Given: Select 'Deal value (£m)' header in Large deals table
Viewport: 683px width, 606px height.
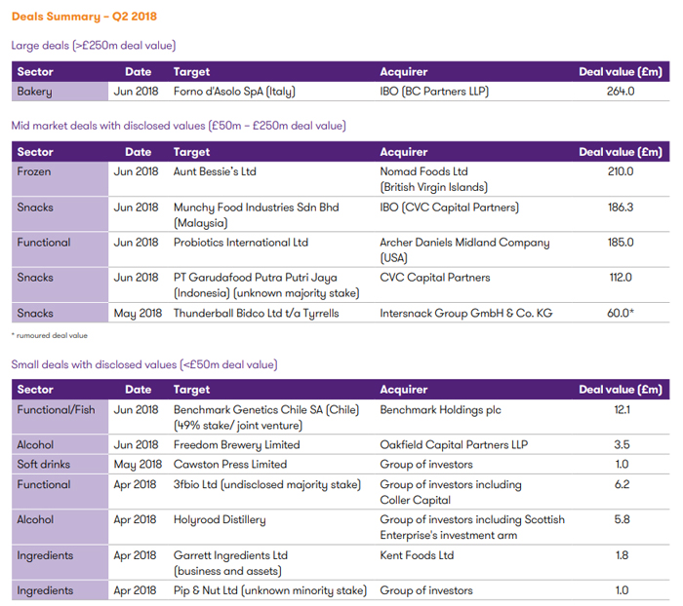Looking at the screenshot, I should [x=621, y=72].
